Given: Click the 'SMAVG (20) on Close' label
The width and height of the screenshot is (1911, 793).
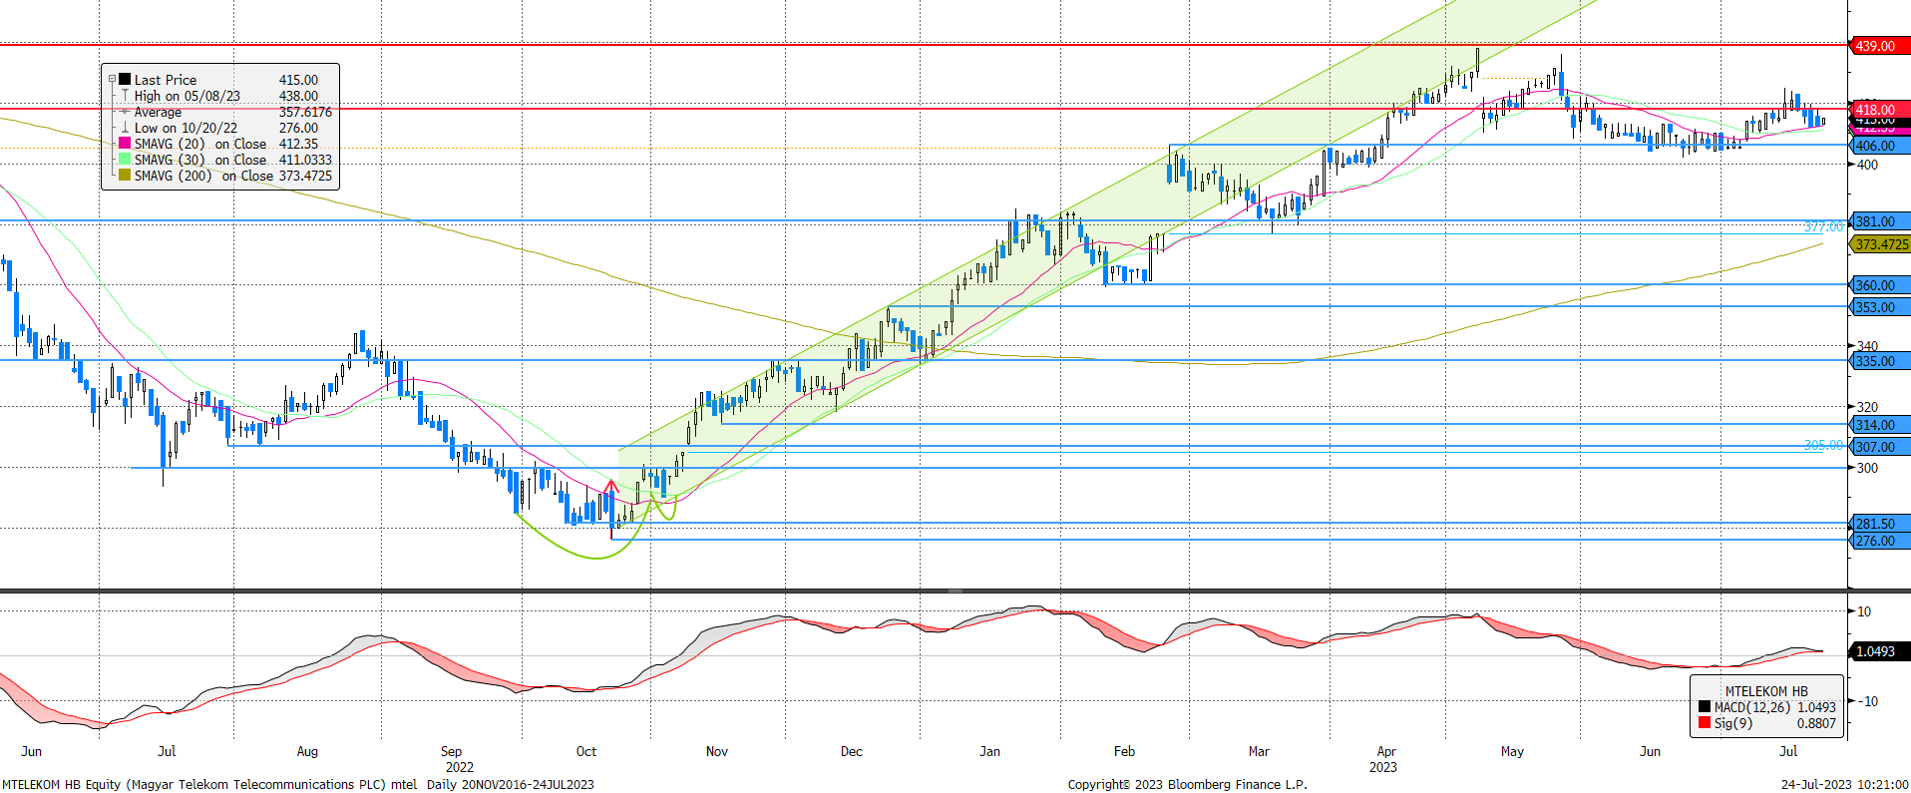Looking at the screenshot, I should click(x=200, y=144).
